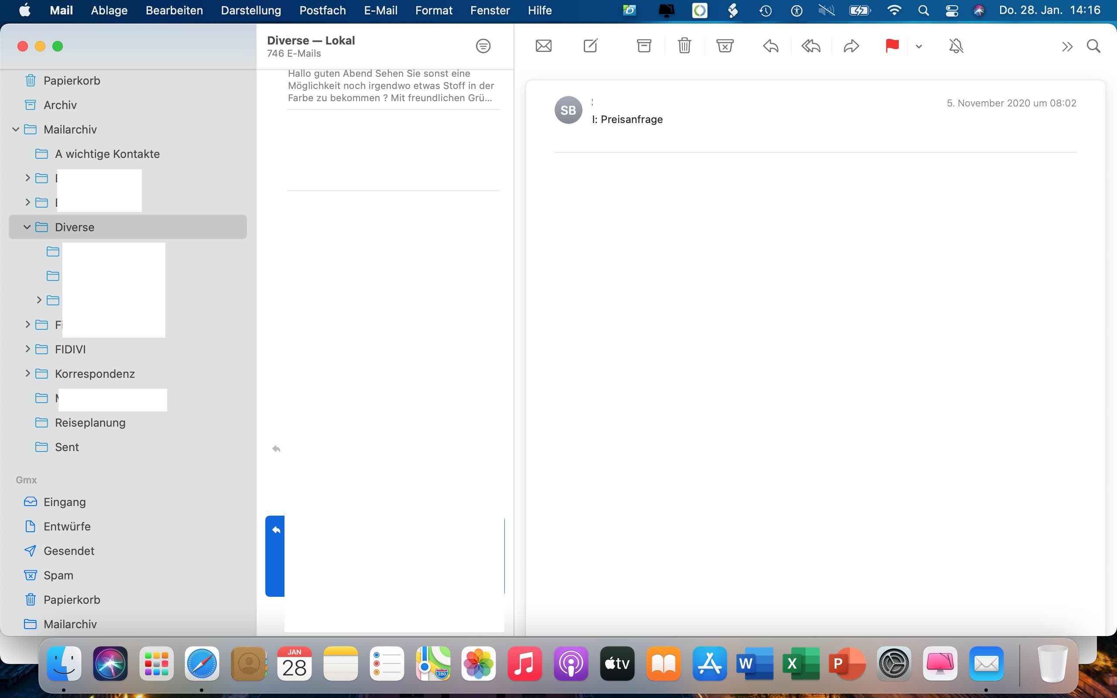The image size is (1117, 698).
Task: Open the Gmx Eingang inbox
Action: pyautogui.click(x=65, y=502)
